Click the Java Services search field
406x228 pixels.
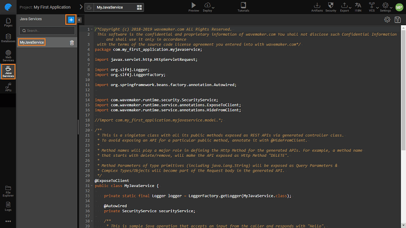(47, 31)
